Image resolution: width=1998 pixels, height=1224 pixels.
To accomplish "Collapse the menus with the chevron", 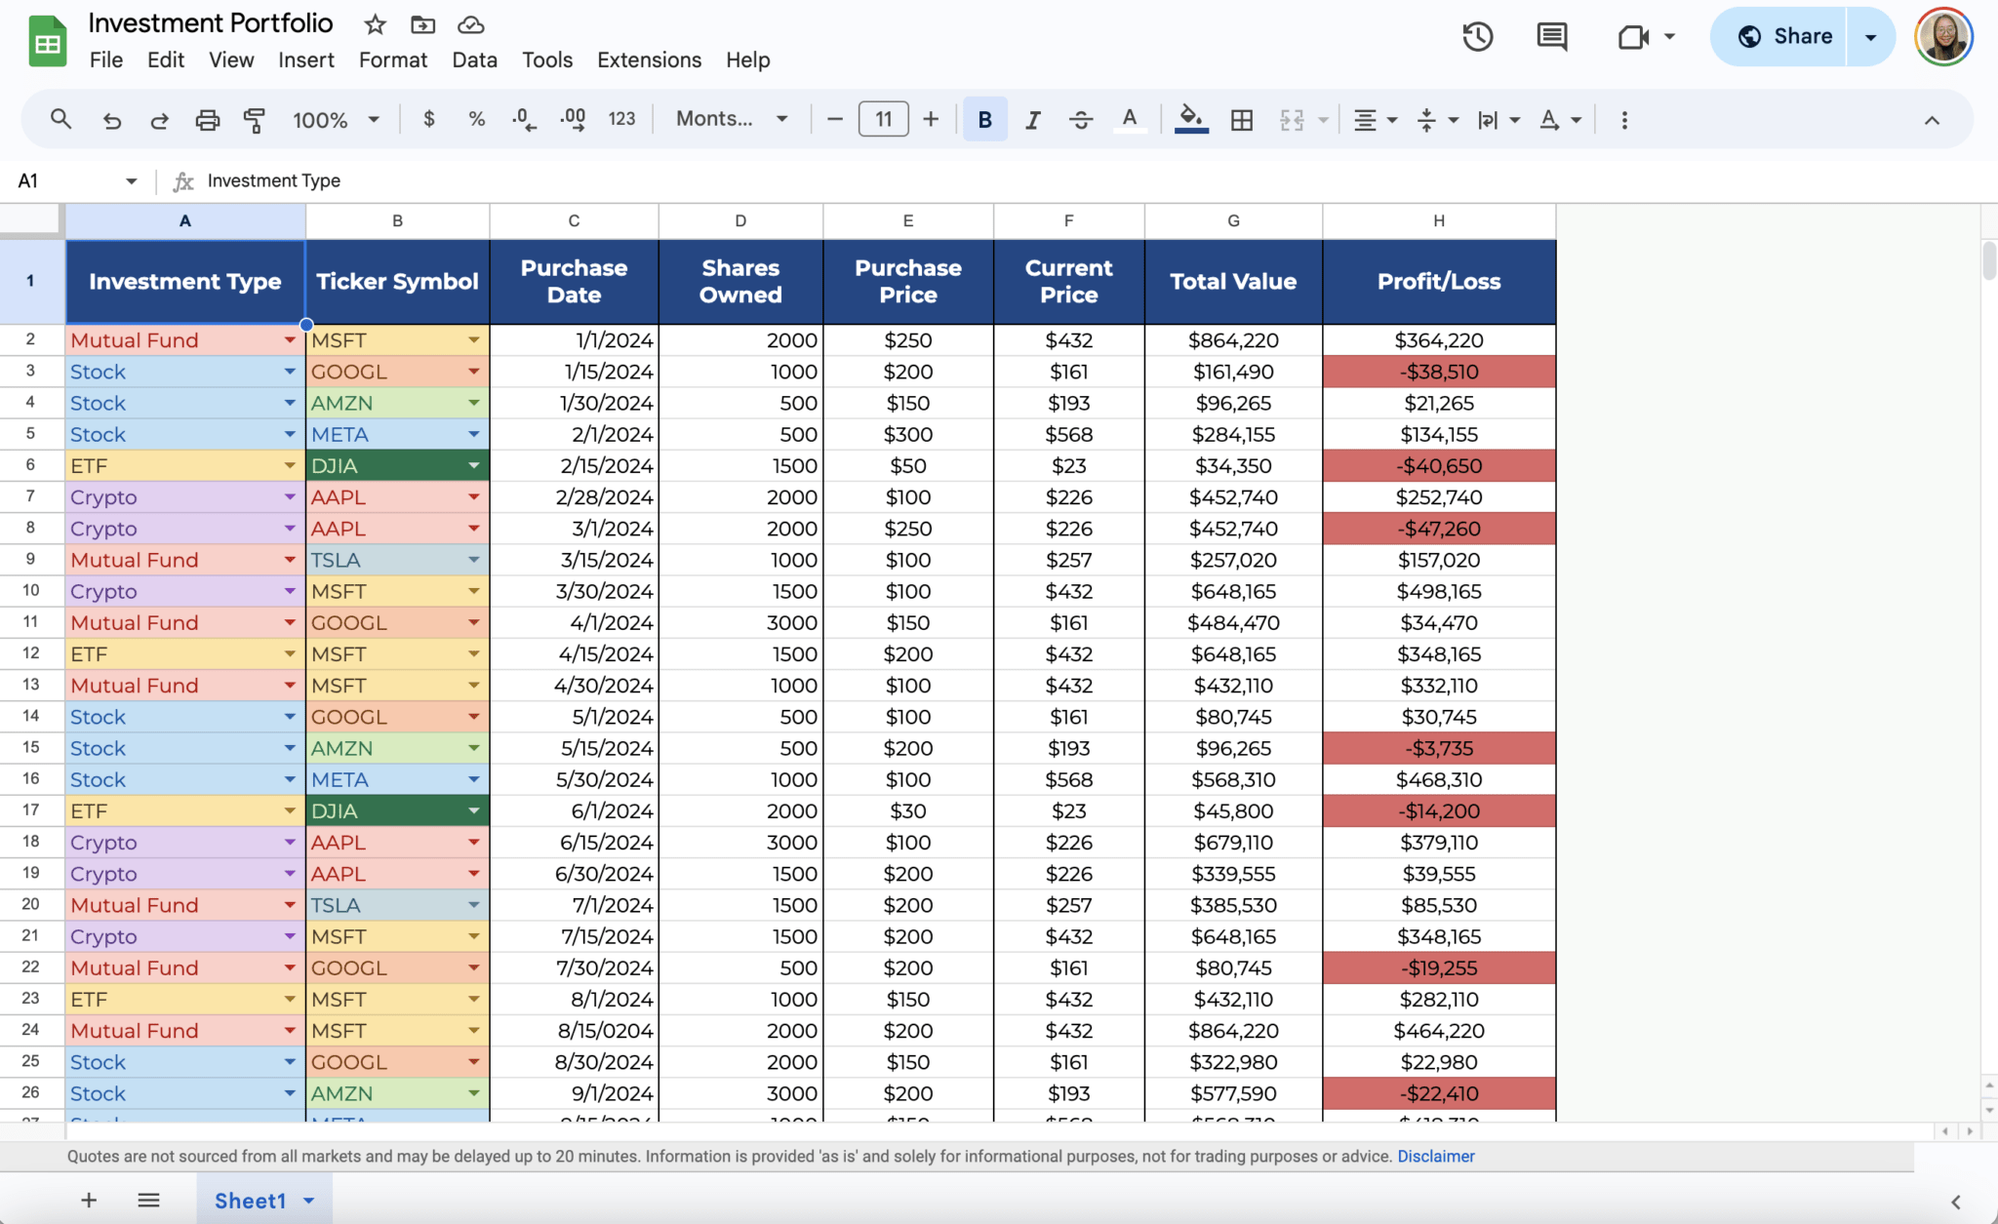I will pyautogui.click(x=1932, y=120).
